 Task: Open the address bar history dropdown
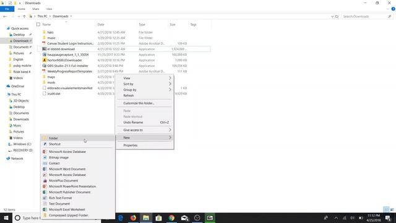pyautogui.click(x=332, y=17)
